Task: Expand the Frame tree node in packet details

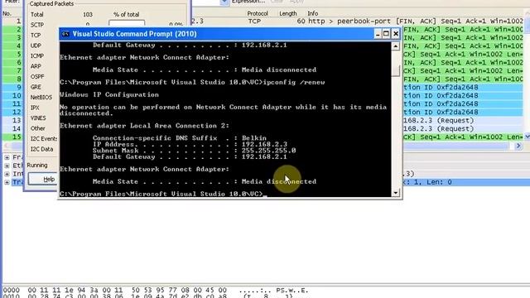Action: tap(7, 157)
